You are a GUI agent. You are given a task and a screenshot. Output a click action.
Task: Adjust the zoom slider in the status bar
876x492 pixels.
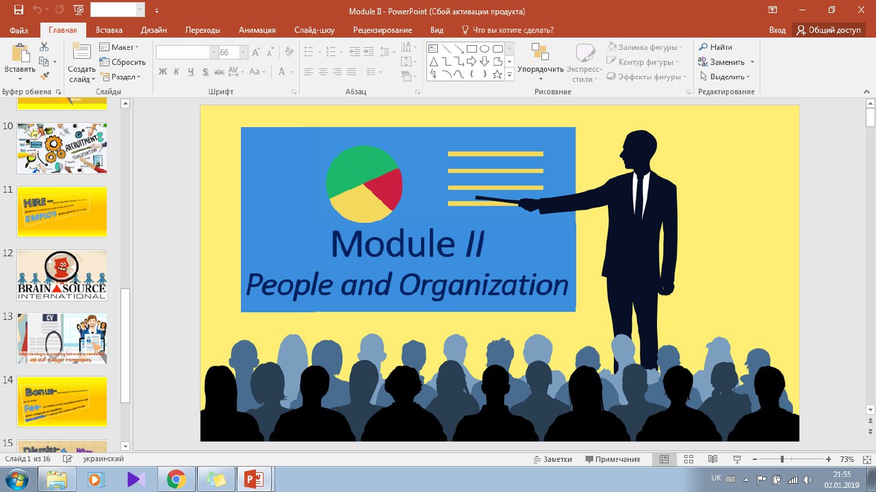782,459
